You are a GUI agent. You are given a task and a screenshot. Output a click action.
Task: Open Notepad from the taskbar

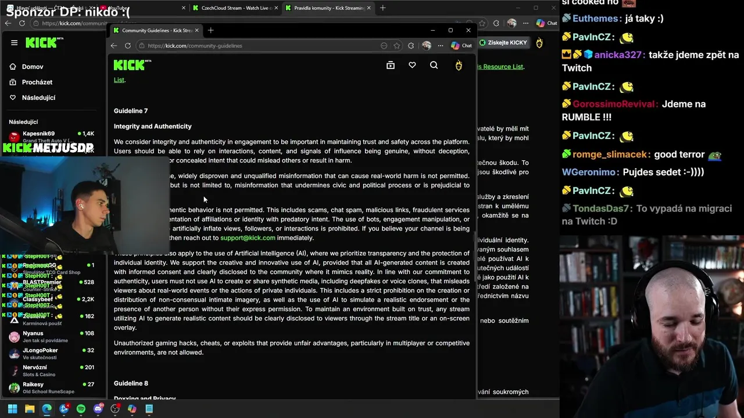[149, 409]
